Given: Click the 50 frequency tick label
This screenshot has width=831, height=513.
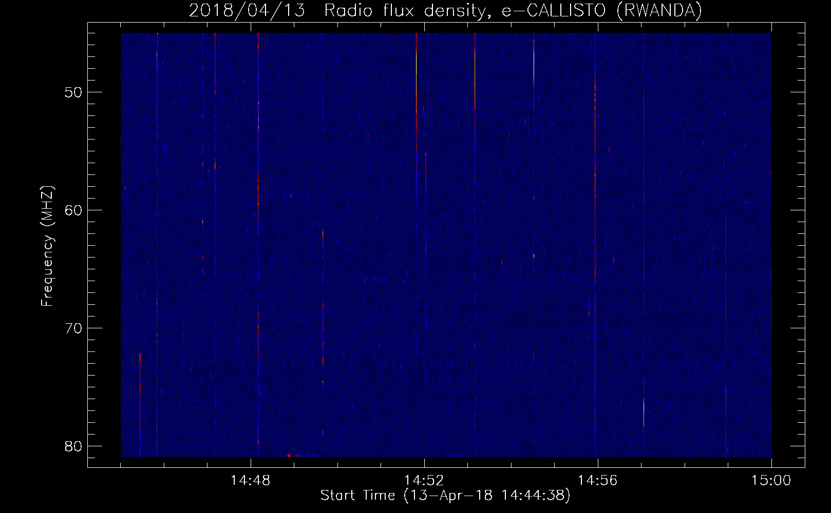Looking at the screenshot, I should [74, 92].
